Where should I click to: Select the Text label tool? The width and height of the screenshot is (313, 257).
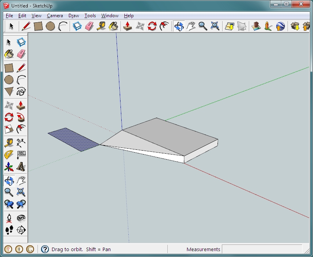21,155
